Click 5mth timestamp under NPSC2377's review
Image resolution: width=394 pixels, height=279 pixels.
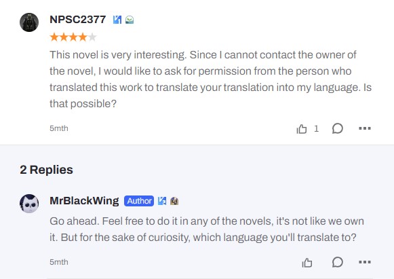[59, 128]
